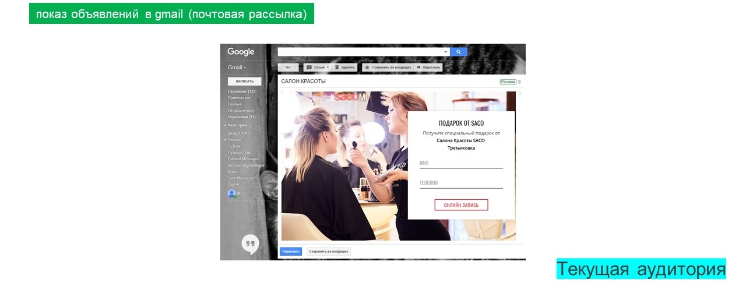Click the blue search magnifier button
The width and height of the screenshot is (746, 293).
[x=458, y=52]
